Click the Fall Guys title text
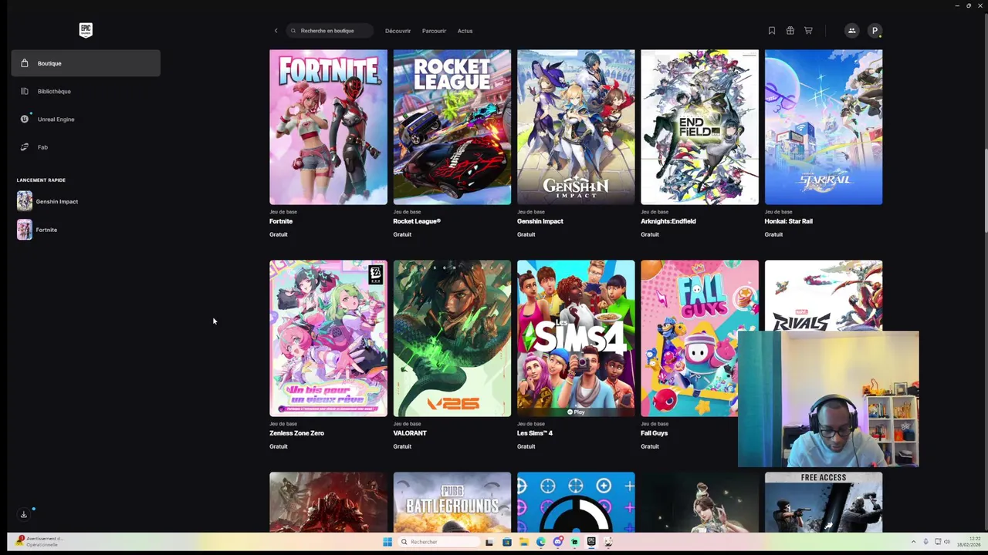Image resolution: width=988 pixels, height=555 pixels. pyautogui.click(x=655, y=433)
